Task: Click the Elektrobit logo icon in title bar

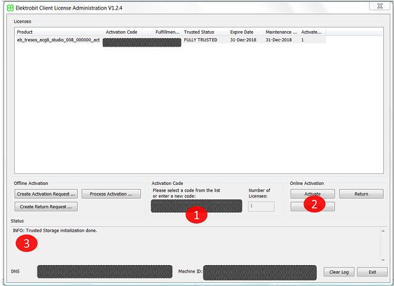Action: tap(10, 8)
